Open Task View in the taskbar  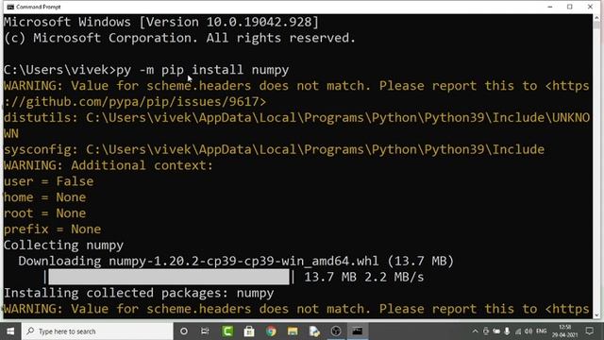point(205,331)
